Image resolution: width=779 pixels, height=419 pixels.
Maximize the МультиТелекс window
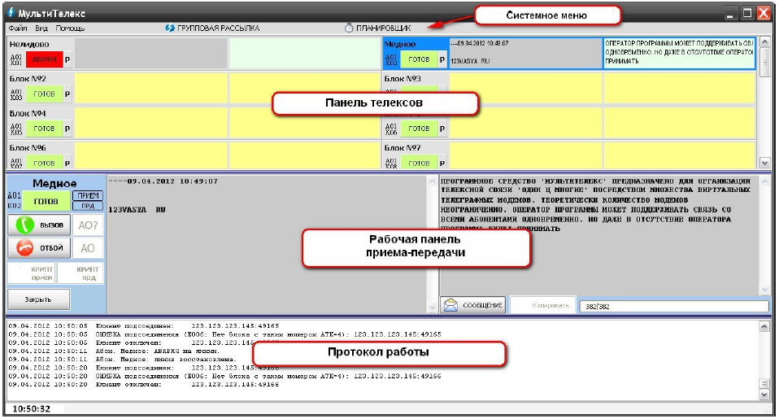click(x=746, y=13)
